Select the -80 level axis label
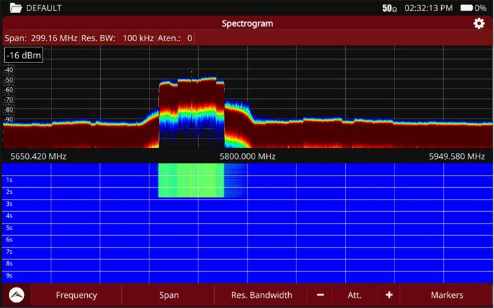Viewport: 494px width, 308px height. (x=8, y=110)
